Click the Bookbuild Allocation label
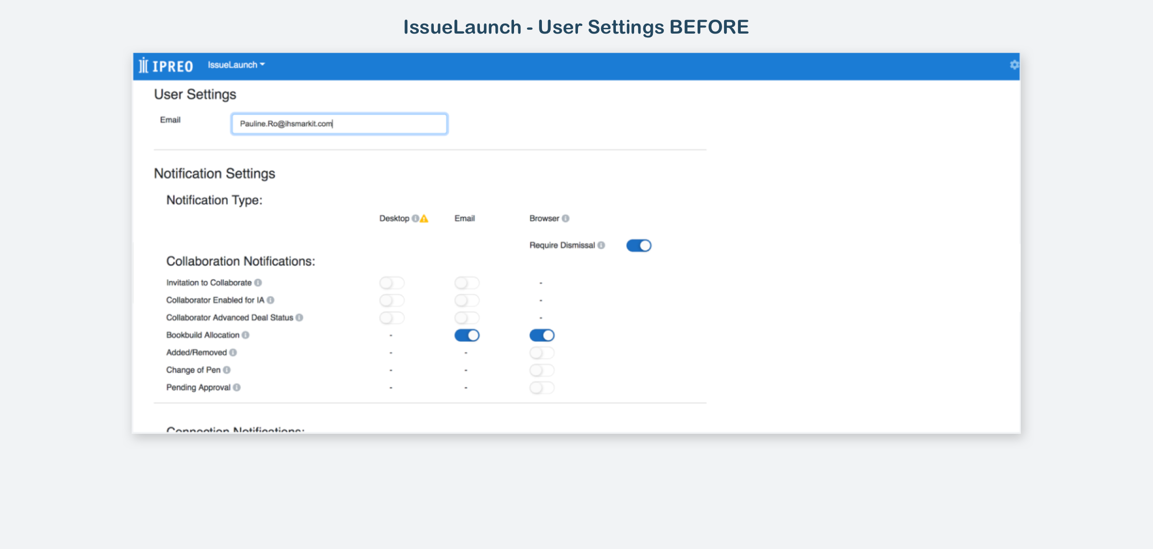 point(203,335)
